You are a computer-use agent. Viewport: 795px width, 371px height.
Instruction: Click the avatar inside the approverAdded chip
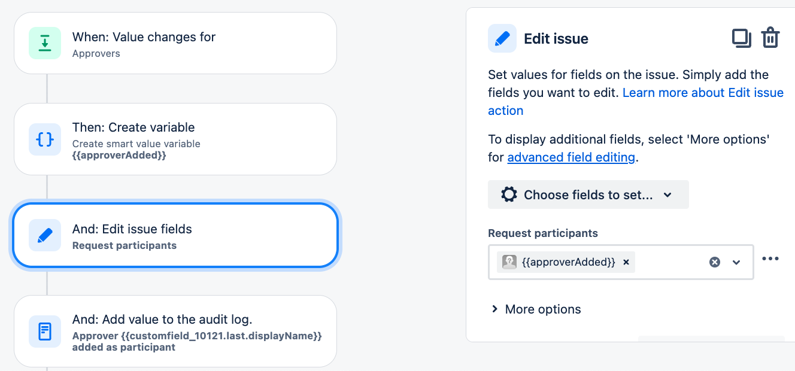(509, 261)
